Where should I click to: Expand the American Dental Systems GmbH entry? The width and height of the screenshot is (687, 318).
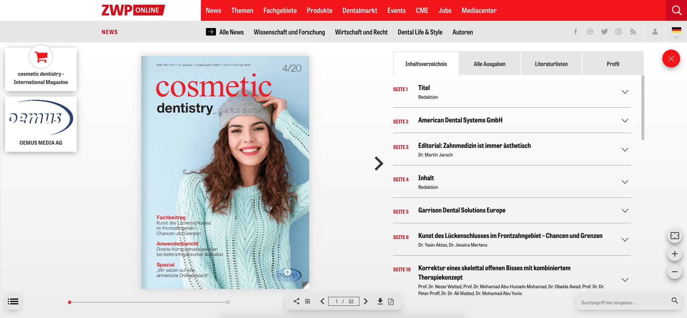(625, 121)
